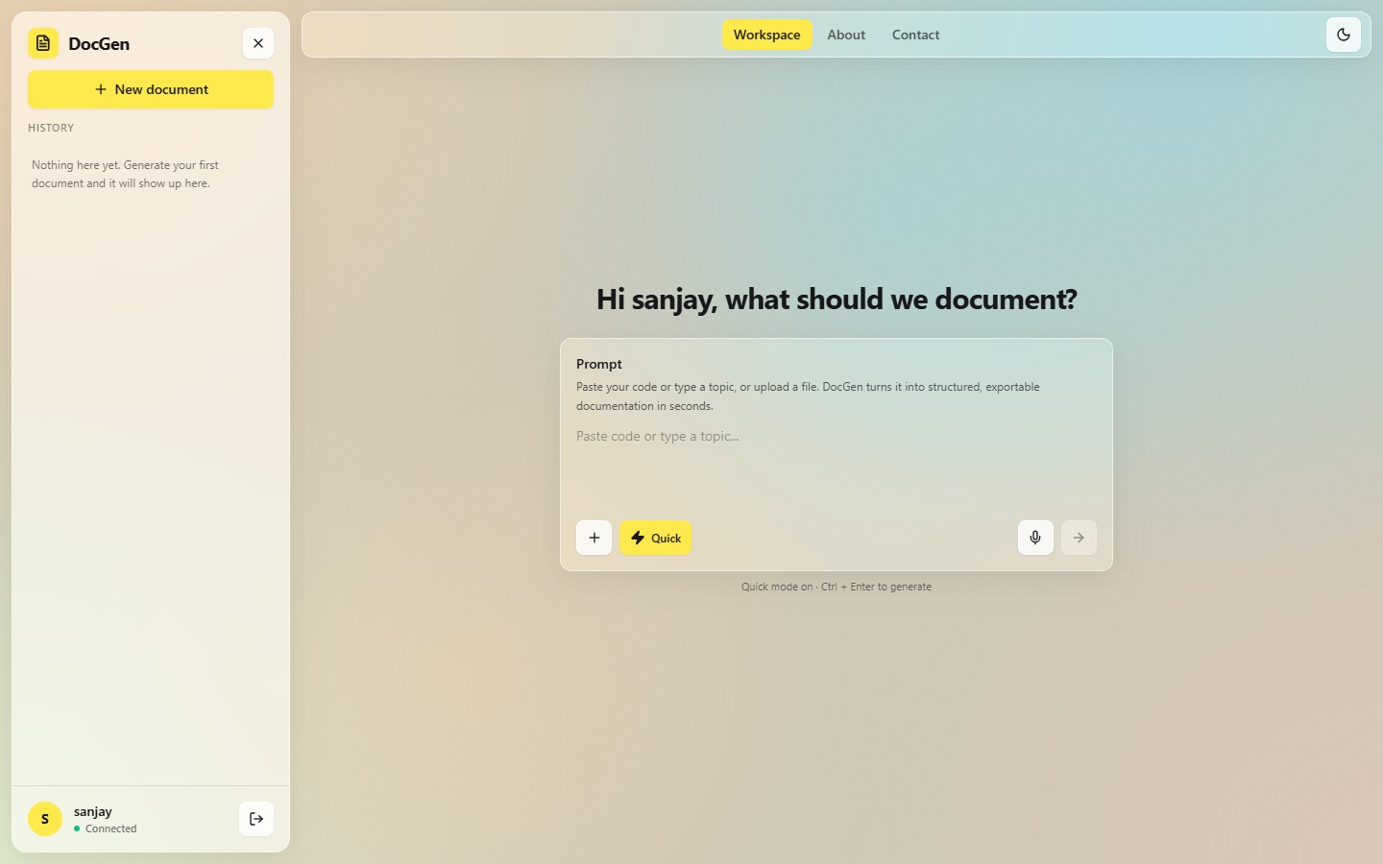Focus the 'Paste code or type a topic' field

pyautogui.click(x=837, y=467)
